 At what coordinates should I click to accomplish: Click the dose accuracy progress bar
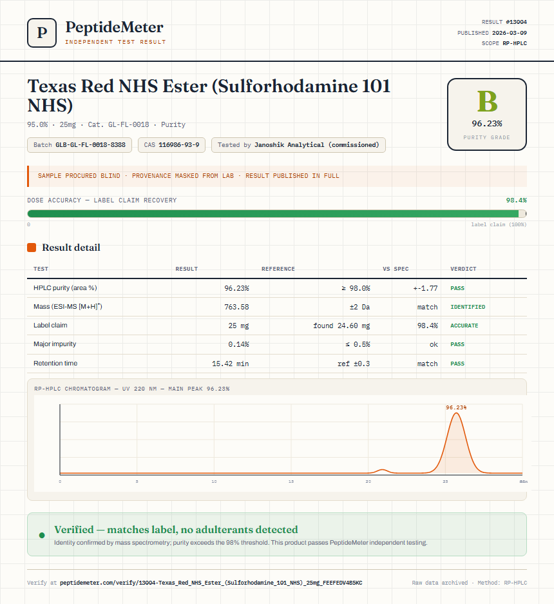click(x=277, y=214)
